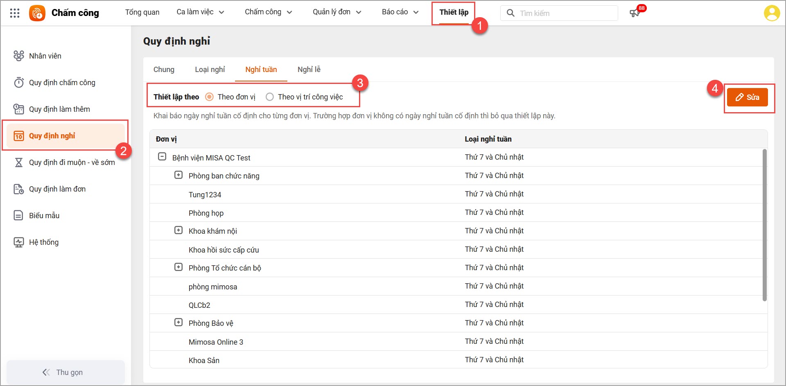Select the Theo vị trí công việc radio
Viewport: 786px width, 386px height.
270,97
